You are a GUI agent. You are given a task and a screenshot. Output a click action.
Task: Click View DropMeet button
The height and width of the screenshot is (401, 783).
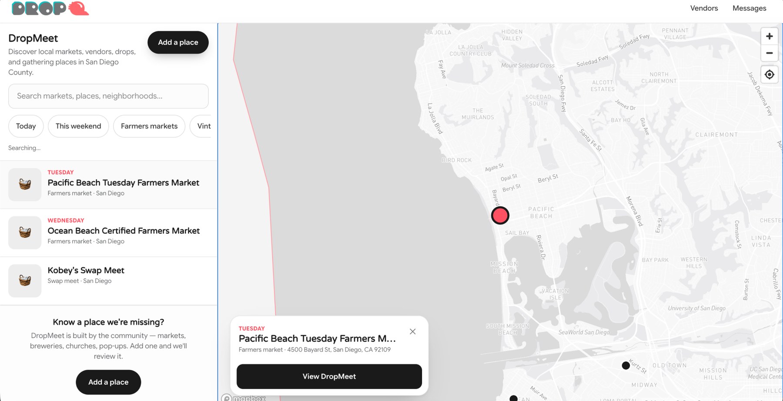click(329, 376)
